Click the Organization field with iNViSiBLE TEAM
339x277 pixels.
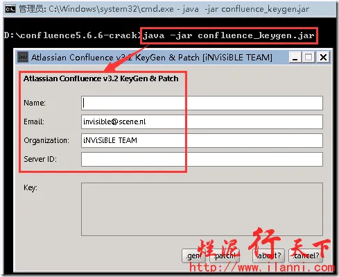[x=202, y=140]
